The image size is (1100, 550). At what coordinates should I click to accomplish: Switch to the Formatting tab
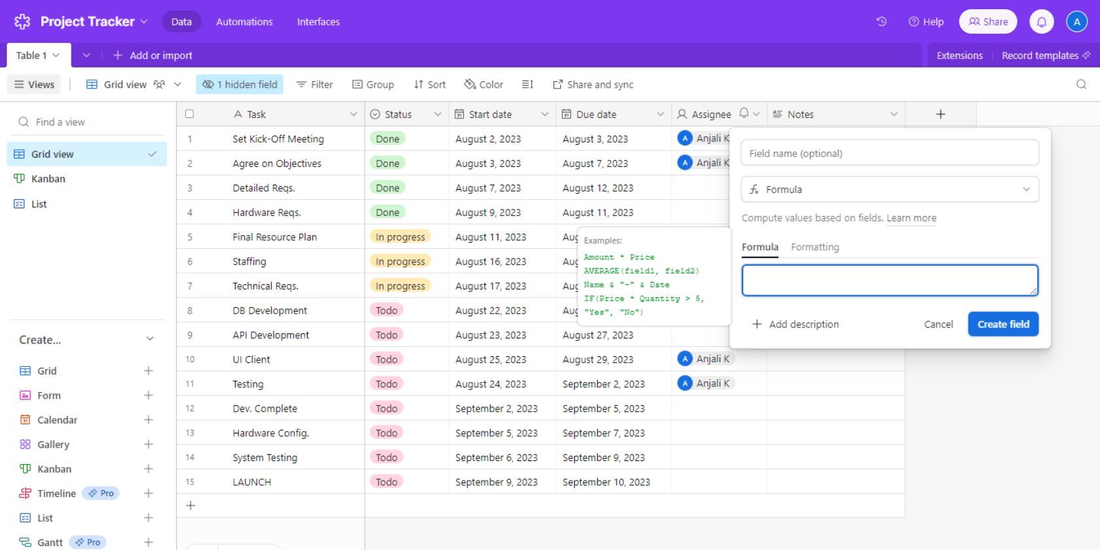815,247
